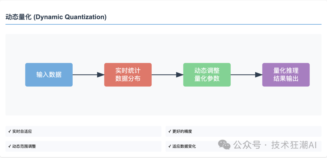Click the checkmark beside 实时自适应
The width and height of the screenshot is (327, 158).
coord(10,132)
